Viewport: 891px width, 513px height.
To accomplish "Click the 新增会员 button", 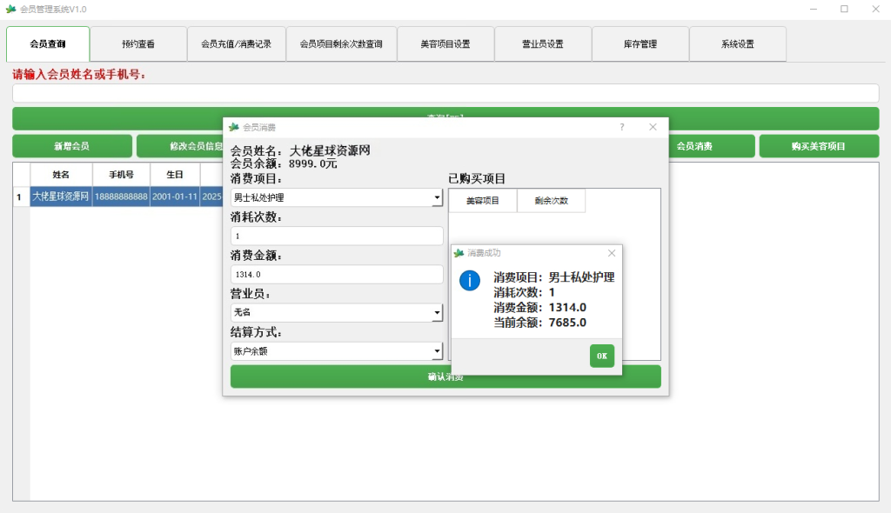I will coord(71,146).
